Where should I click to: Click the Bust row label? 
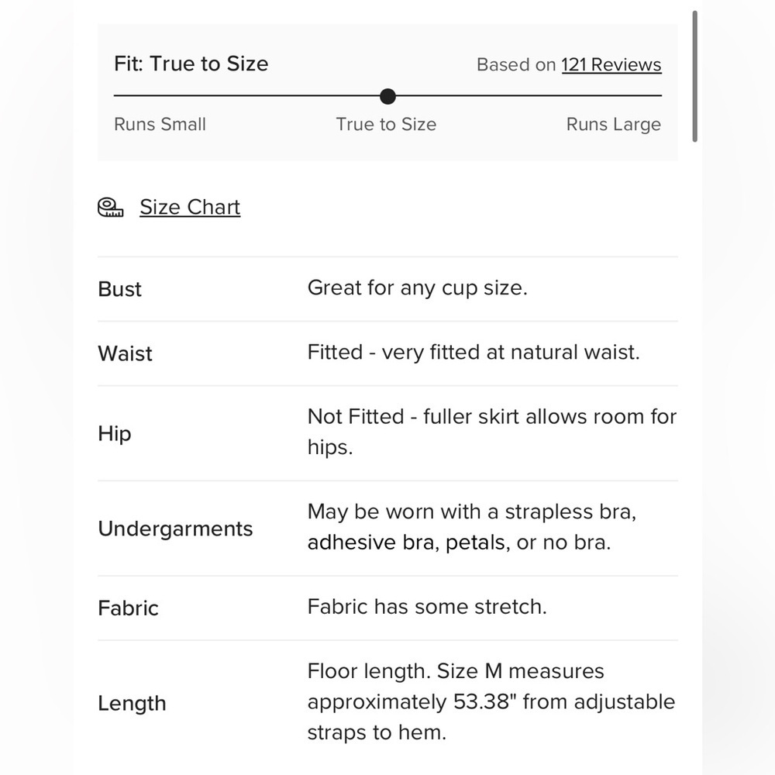click(x=119, y=289)
